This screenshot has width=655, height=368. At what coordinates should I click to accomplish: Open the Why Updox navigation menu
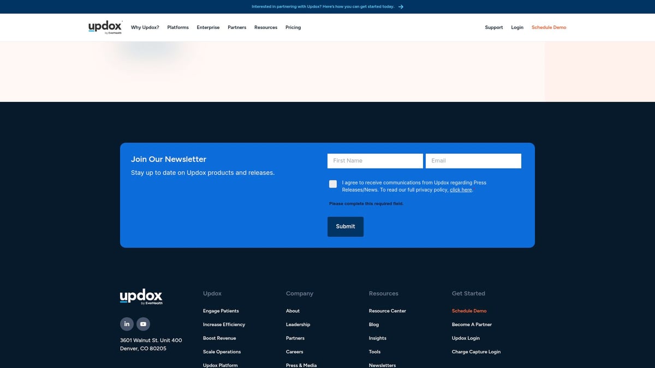pos(145,27)
